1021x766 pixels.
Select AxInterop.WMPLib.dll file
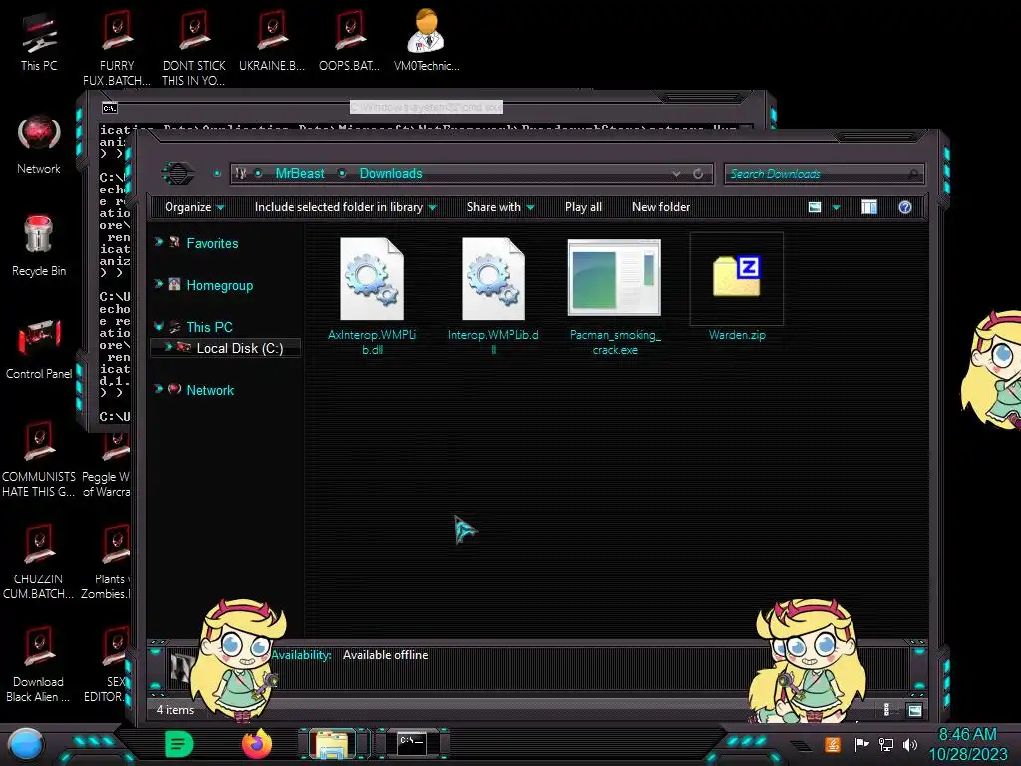coord(372,296)
